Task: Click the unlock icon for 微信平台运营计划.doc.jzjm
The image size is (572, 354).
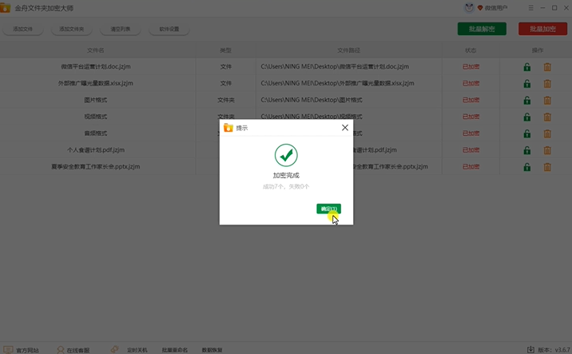Action: pos(526,67)
